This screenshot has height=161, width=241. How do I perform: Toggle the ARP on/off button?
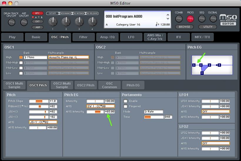tap(24, 22)
